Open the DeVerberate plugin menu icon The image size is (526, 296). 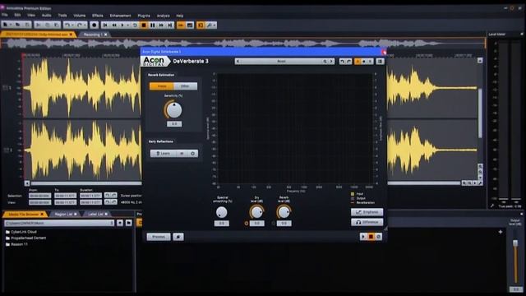pos(380,62)
